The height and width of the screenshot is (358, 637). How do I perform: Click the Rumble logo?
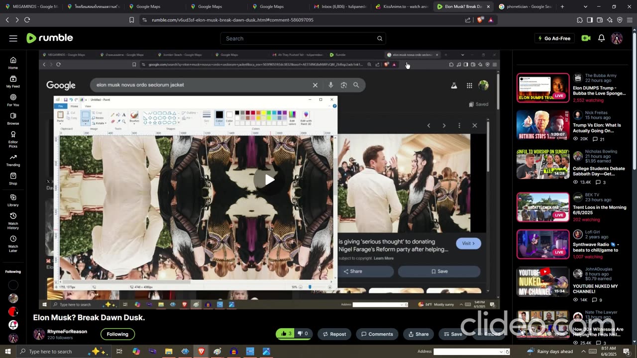point(50,38)
